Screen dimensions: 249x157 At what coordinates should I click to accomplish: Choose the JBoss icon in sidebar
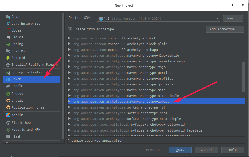point(8,30)
